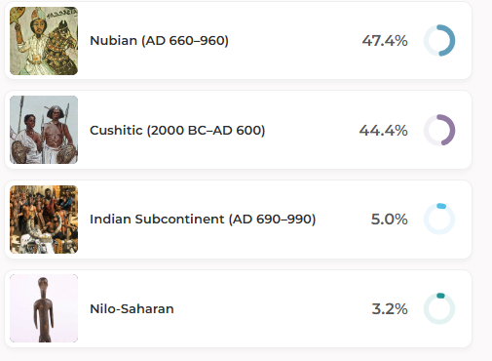
Task: Open the Nilo-Saharan wooden statue thumbnail
Action: point(44,308)
